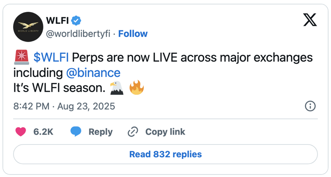Click the Copy link text

coord(165,132)
